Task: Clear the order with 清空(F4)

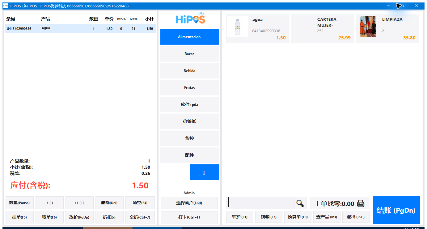Action: (140, 203)
